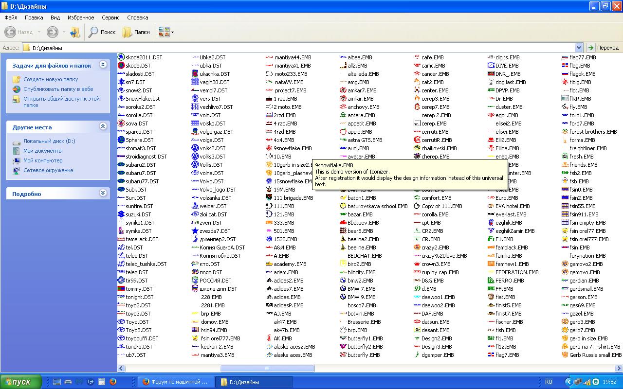Select the egor.EMB file icon
This screenshot has width=623, height=389.
491,115
